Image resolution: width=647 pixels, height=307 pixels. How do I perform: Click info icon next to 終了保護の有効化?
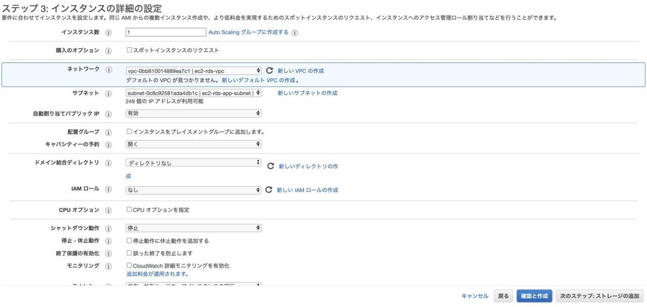coord(108,253)
